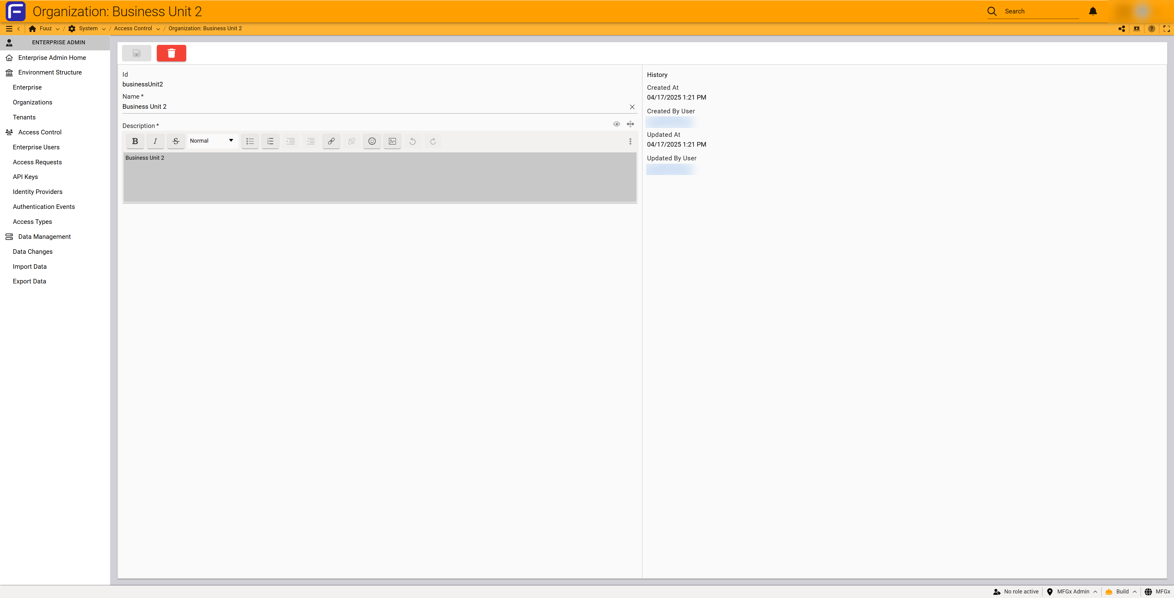Click the System gear icon in breadcrumb
Viewport: 1174px width, 598px height.
72,29
